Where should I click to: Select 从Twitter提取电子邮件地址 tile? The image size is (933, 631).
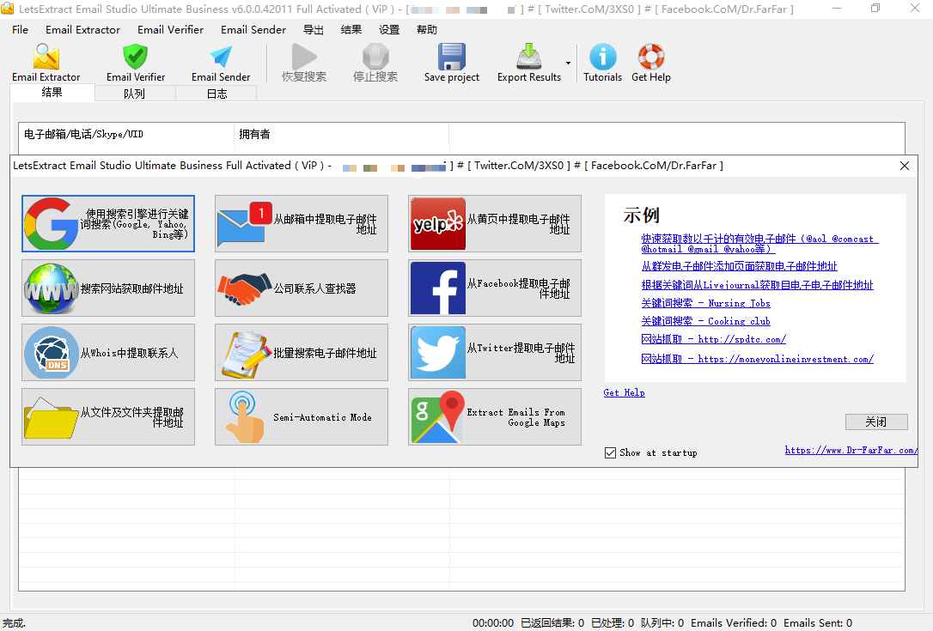coord(495,352)
